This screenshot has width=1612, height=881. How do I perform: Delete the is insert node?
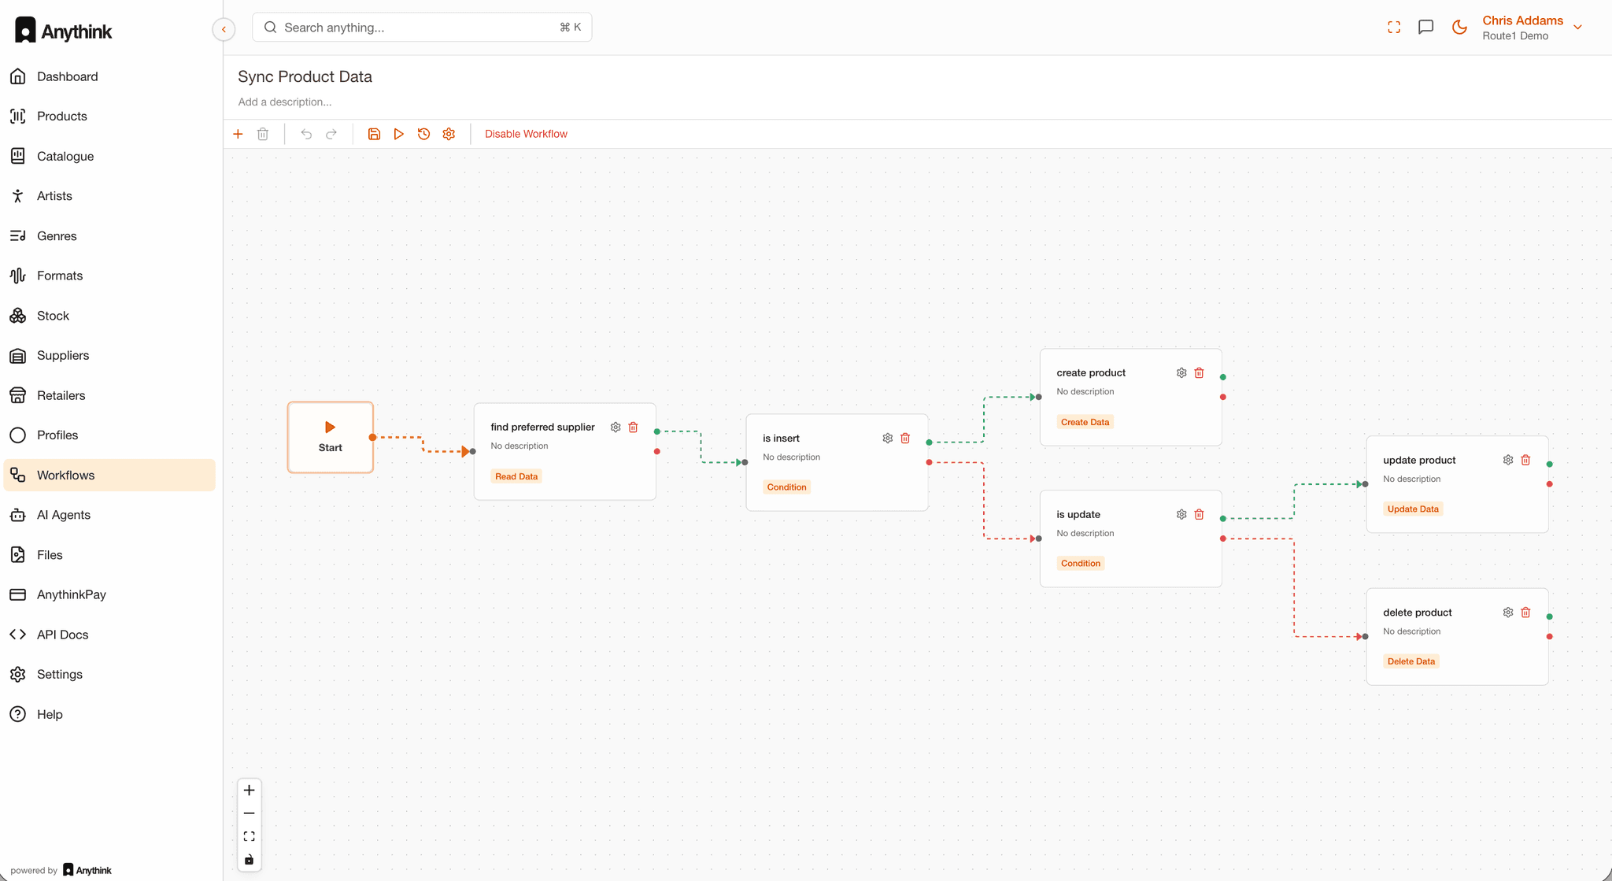(x=905, y=439)
